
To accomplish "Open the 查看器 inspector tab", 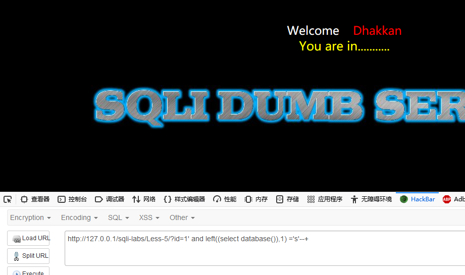I will [35, 199].
